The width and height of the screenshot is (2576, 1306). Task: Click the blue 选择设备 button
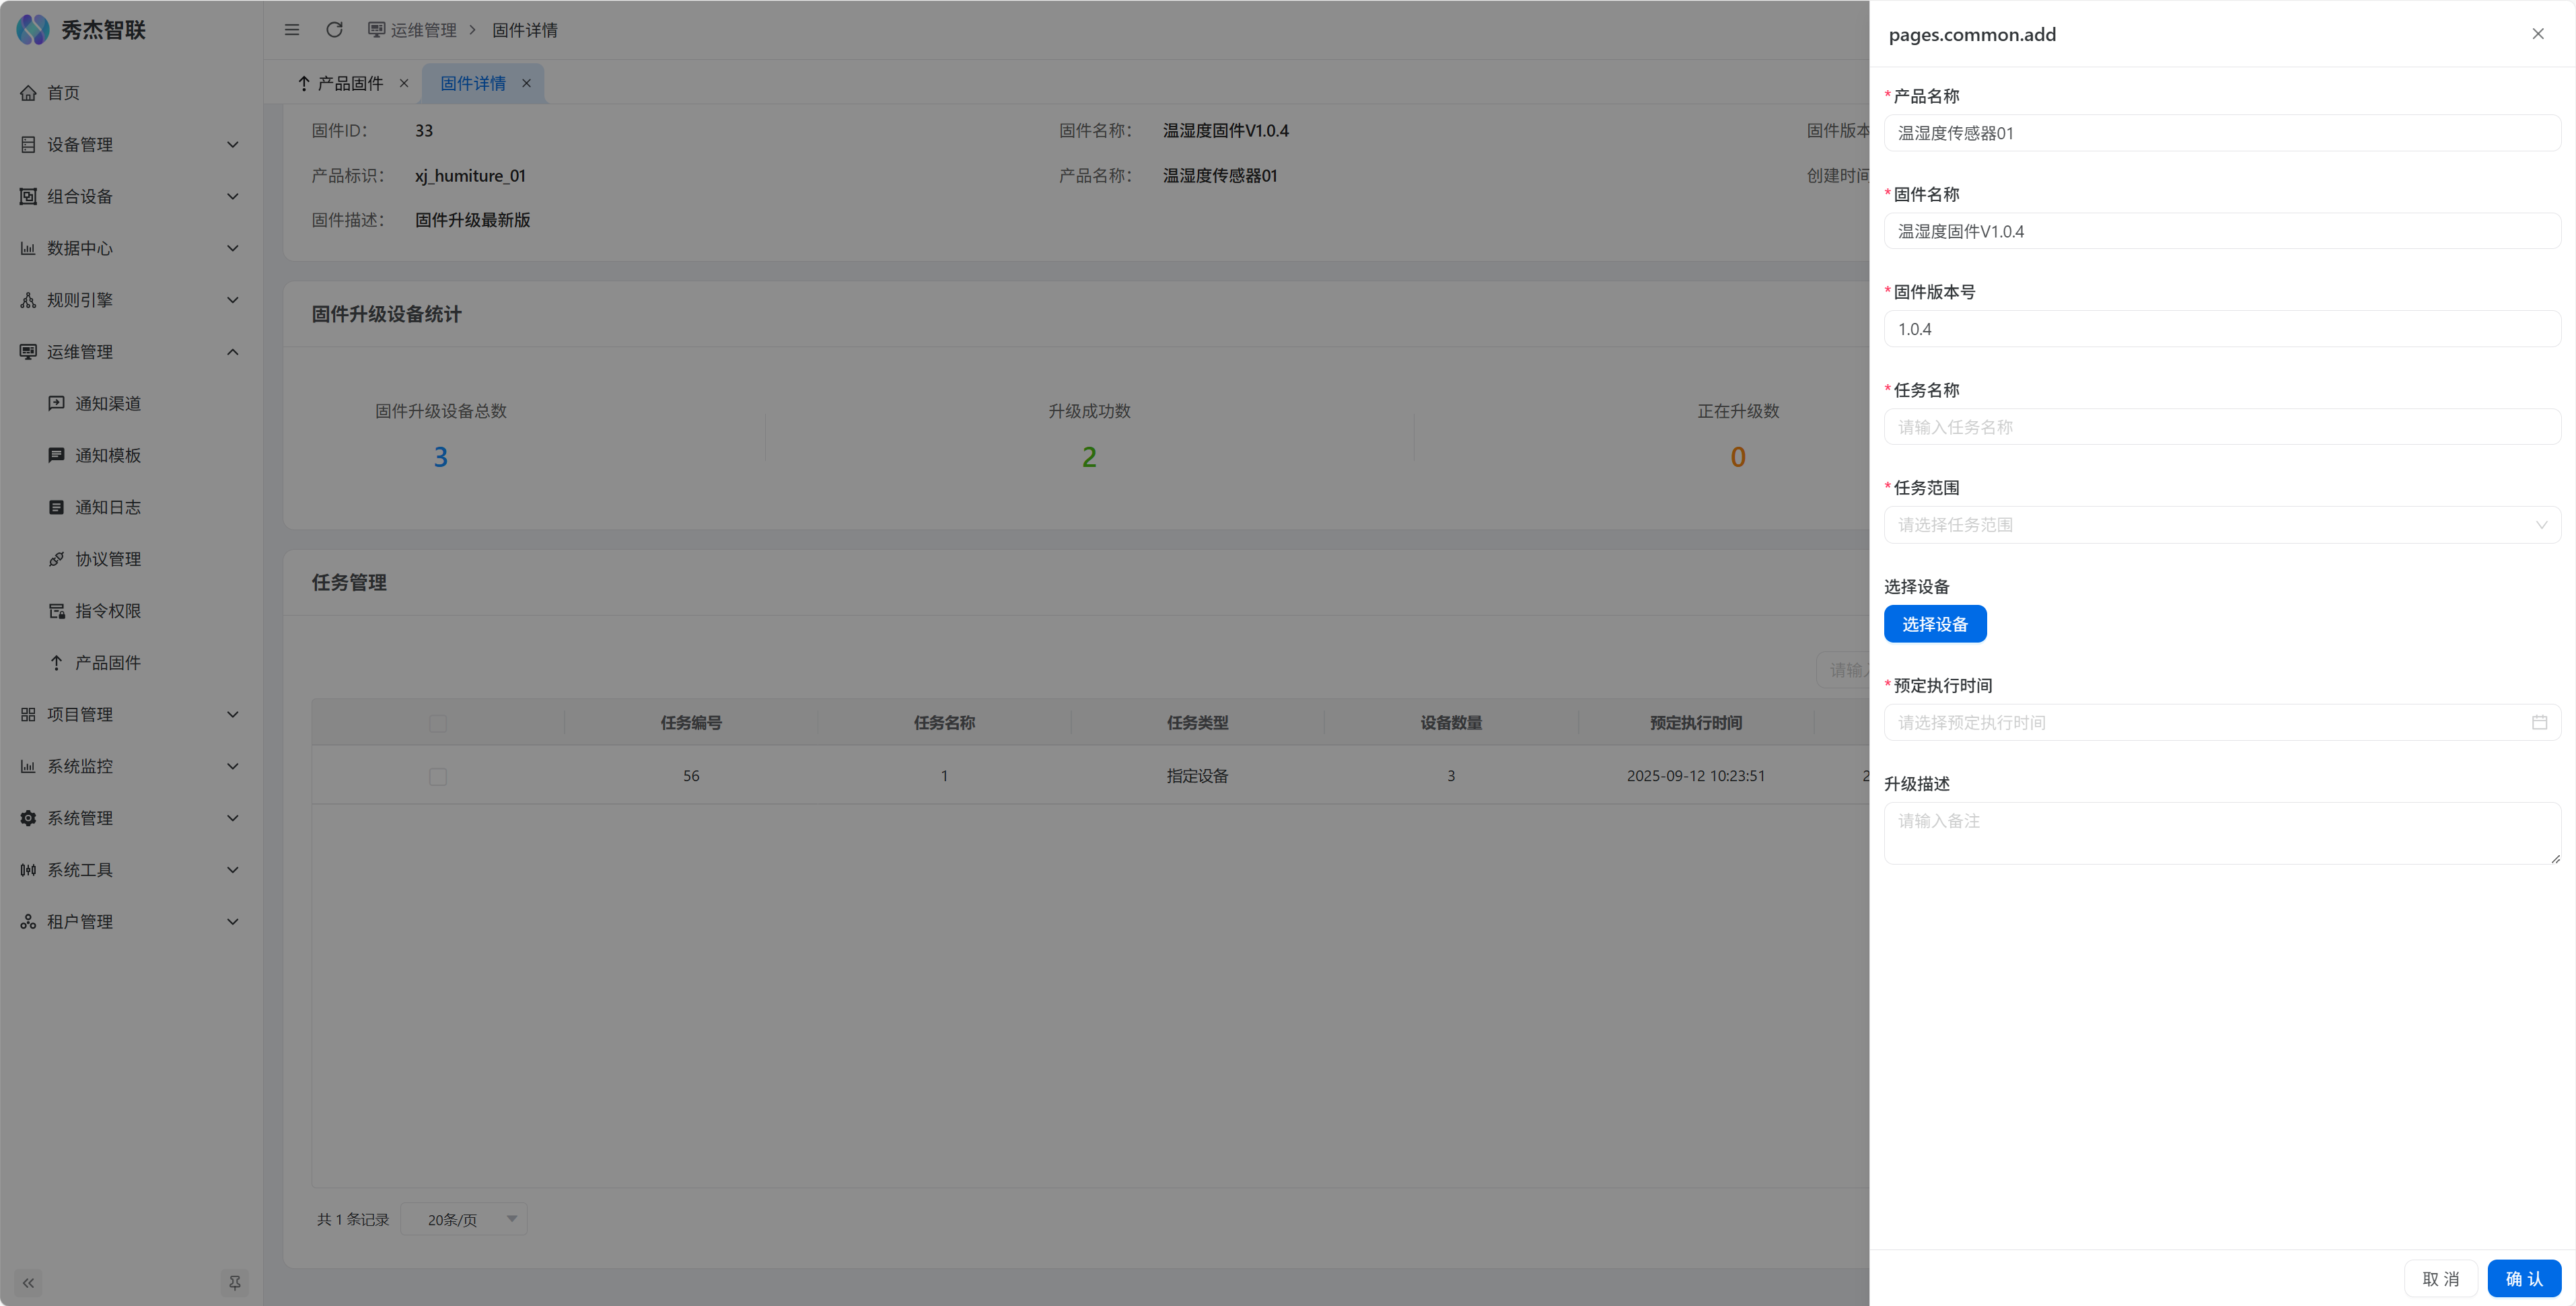(1934, 624)
